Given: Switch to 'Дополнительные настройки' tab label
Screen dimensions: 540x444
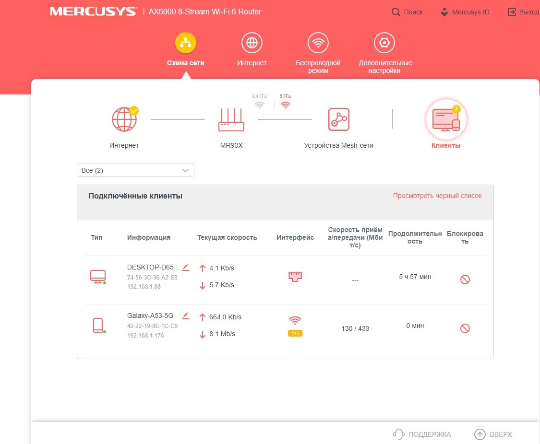Looking at the screenshot, I should (x=385, y=67).
